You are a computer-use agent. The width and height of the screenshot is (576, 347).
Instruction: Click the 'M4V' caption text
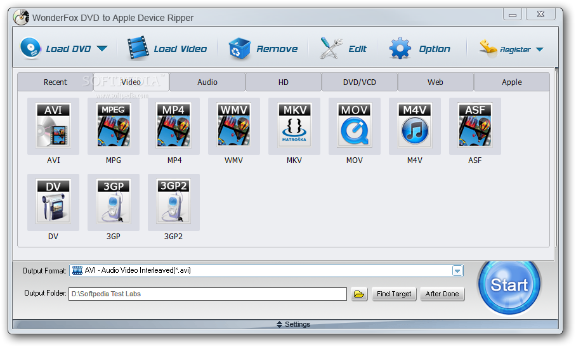coord(415,160)
